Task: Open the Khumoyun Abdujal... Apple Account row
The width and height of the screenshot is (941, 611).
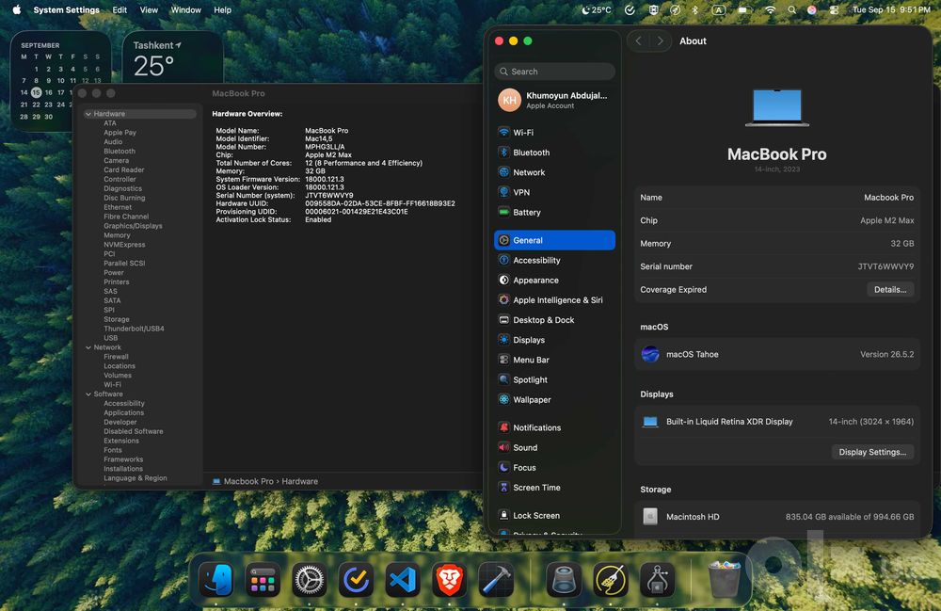Action: click(554, 100)
